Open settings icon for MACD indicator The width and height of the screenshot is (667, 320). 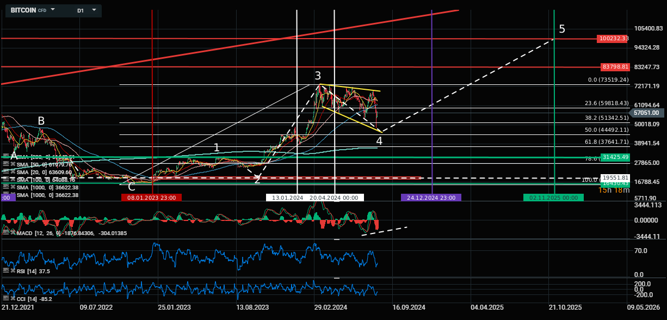coord(5,232)
